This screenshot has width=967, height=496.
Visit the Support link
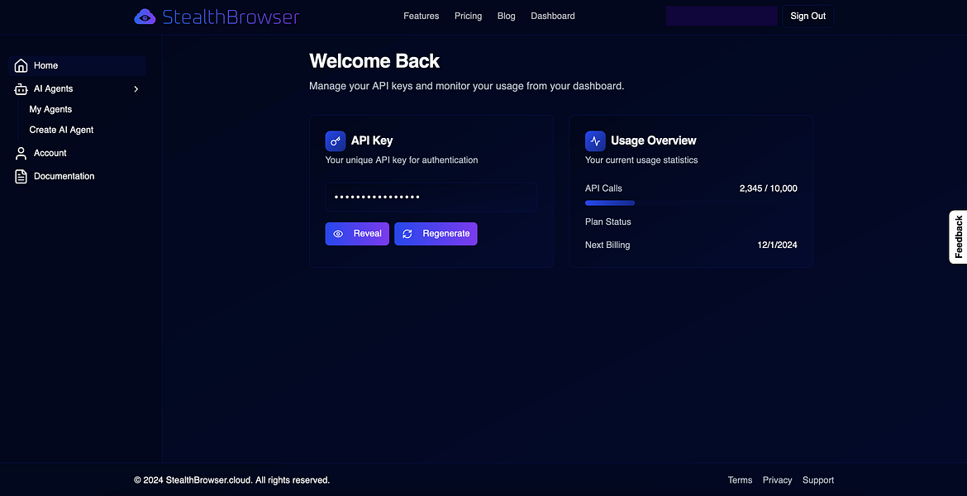pyautogui.click(x=817, y=480)
